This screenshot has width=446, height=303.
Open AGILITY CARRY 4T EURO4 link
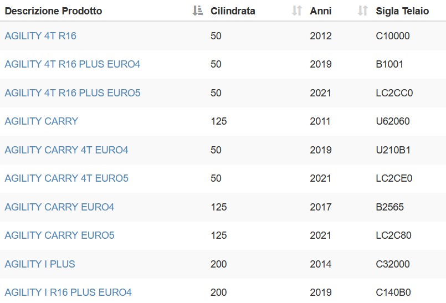pos(66,150)
